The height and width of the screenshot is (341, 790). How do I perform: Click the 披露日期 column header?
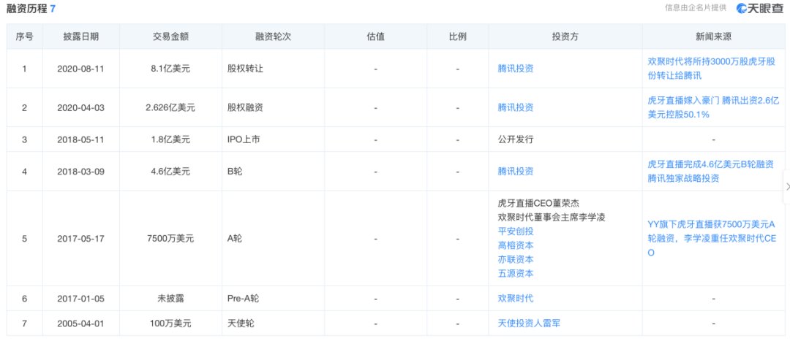[x=80, y=37]
